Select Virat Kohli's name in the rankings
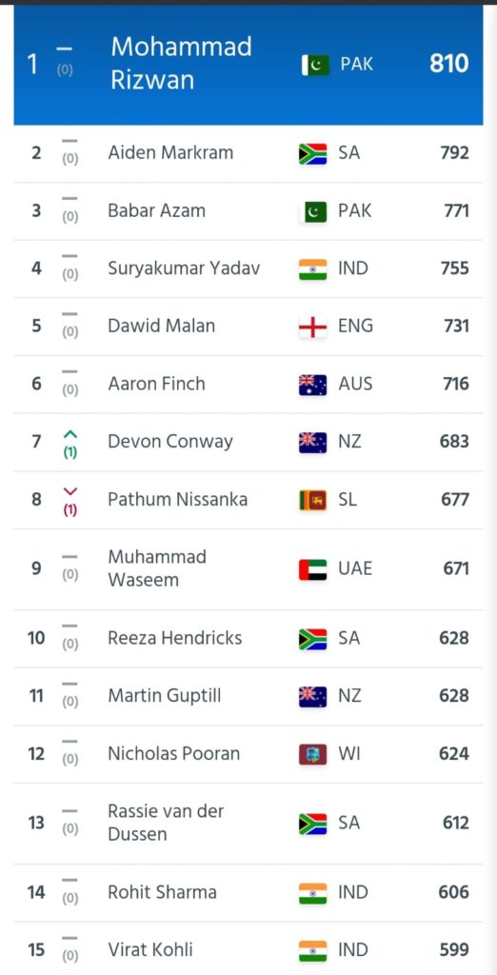The image size is (497, 975). pyautogui.click(x=149, y=949)
